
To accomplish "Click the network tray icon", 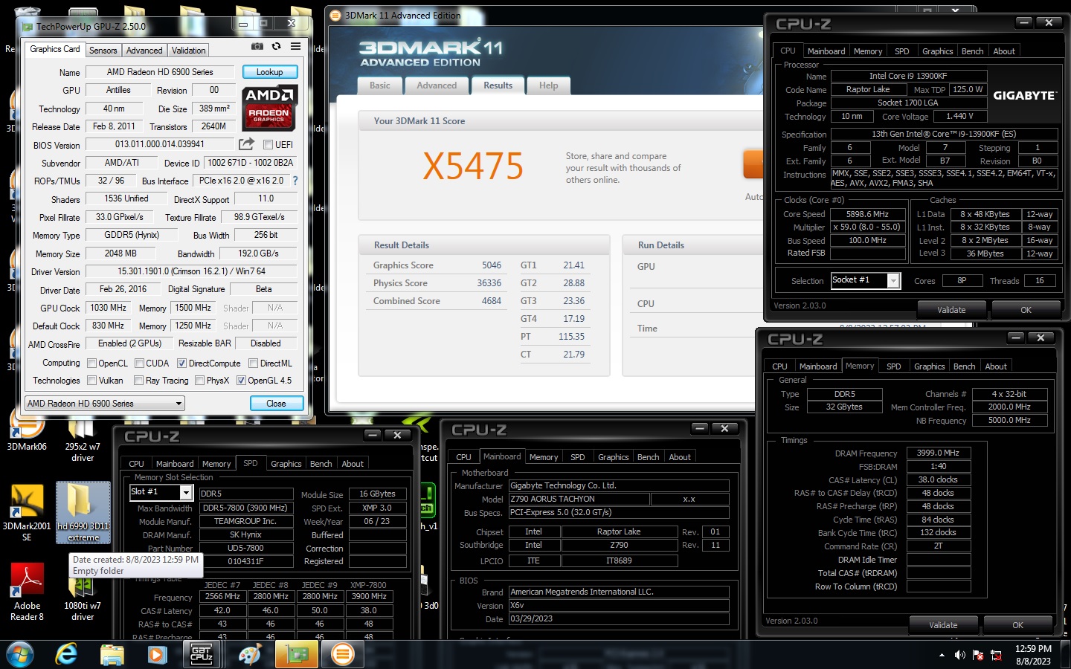I will pos(997,655).
